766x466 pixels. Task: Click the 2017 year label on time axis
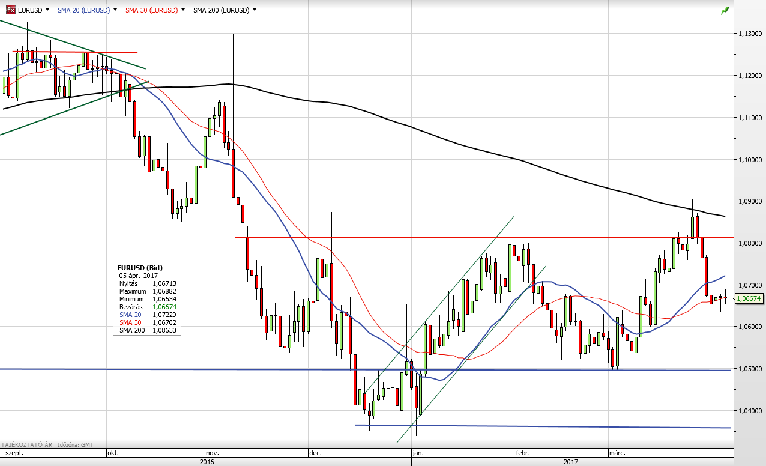(571, 462)
